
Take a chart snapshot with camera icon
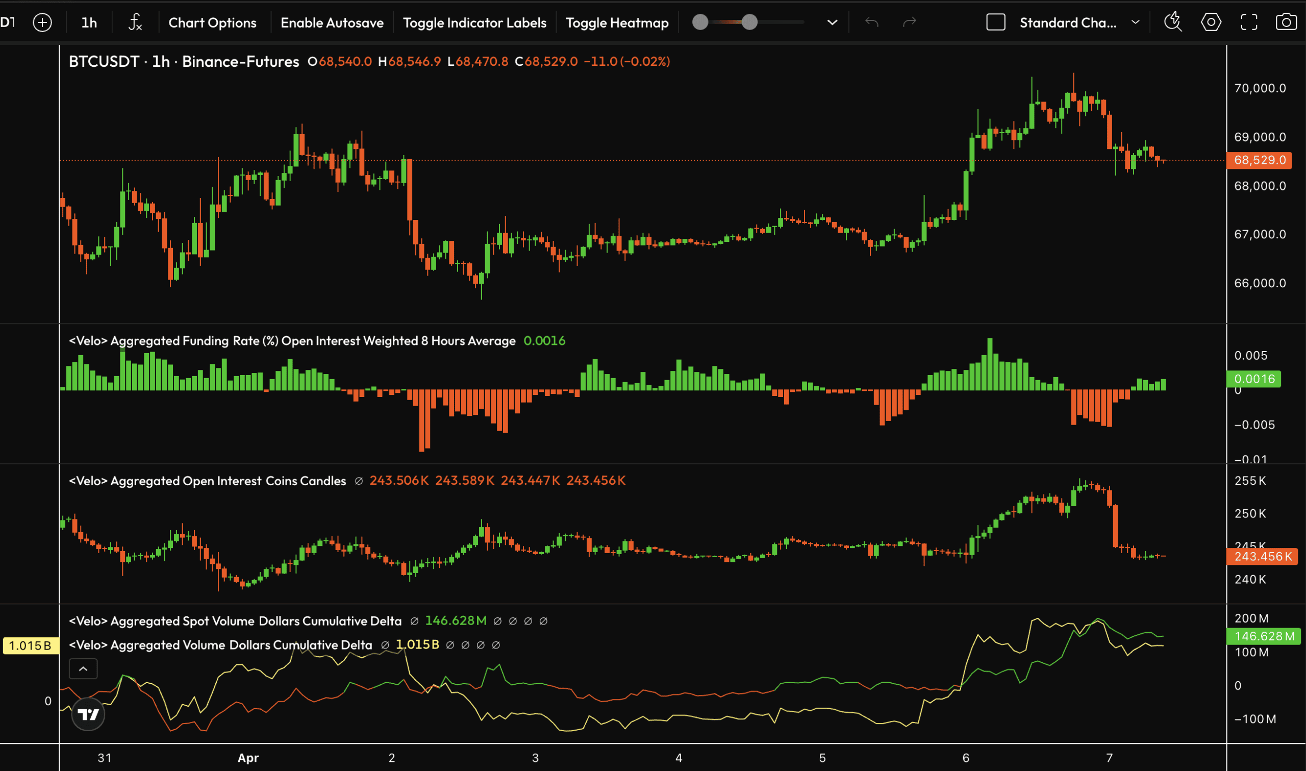click(x=1286, y=22)
